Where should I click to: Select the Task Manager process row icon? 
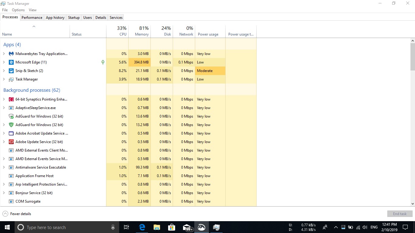11,79
